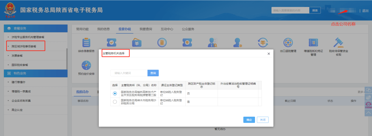This screenshot has height=136, width=372.
Task: Switch to the 互动中心 tab
Action: point(167,29)
